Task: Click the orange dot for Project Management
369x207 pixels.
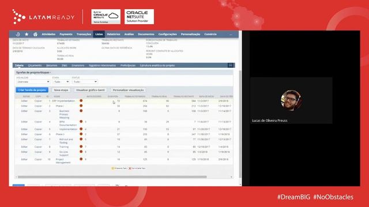Action: tap(81, 159)
